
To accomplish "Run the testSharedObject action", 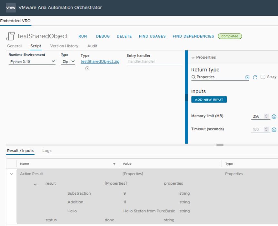I will click(x=83, y=36).
